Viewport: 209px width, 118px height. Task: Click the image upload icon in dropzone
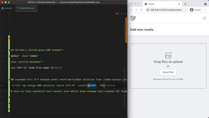click(169, 55)
